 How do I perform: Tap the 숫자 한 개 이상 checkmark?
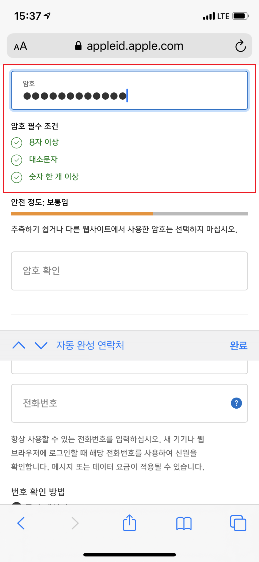click(17, 177)
